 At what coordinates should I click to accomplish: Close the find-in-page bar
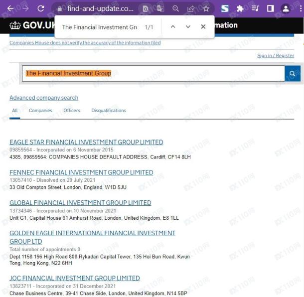coord(203,27)
